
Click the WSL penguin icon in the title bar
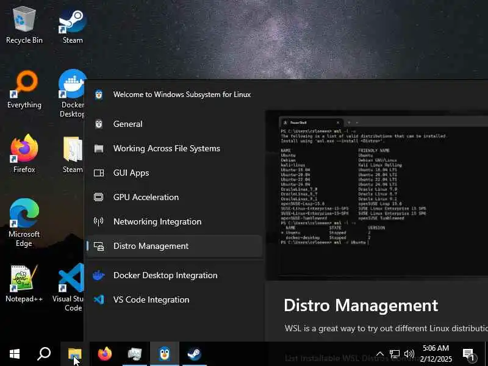(x=99, y=95)
